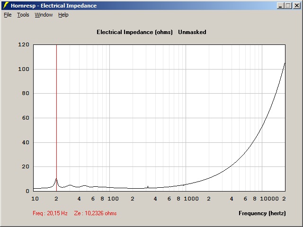303x227 pixels.
Task: Close the Hornresp window
Action: (296, 6)
